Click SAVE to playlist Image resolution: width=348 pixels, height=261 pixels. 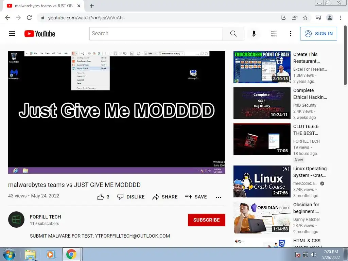click(196, 197)
